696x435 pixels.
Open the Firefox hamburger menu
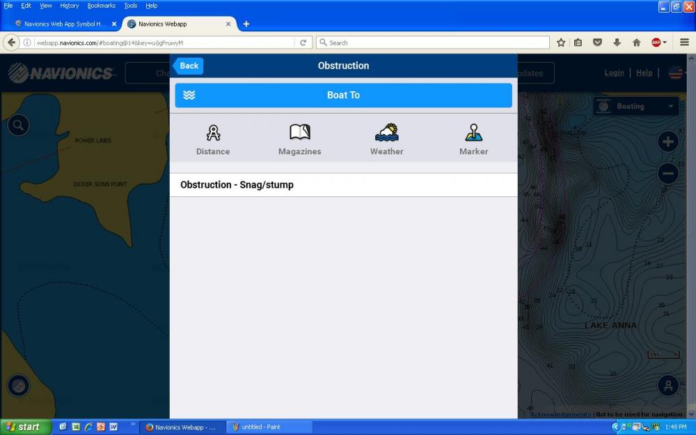pos(684,42)
